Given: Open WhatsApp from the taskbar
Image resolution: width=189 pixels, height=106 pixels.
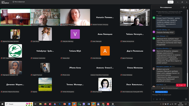Looking at the screenshot, I should click(79, 104).
